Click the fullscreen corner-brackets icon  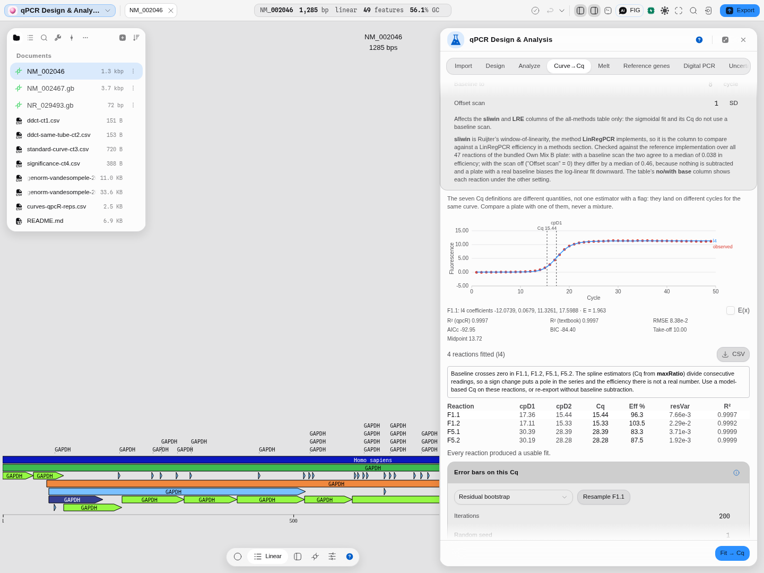(x=679, y=11)
